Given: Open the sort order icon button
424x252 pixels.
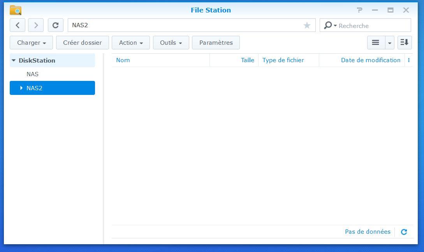Looking at the screenshot, I should point(405,43).
